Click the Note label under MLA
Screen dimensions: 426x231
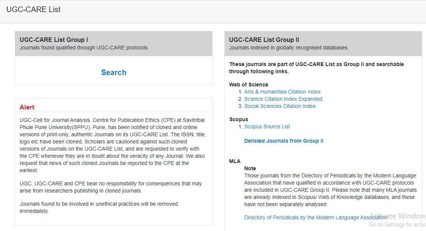[250, 168]
